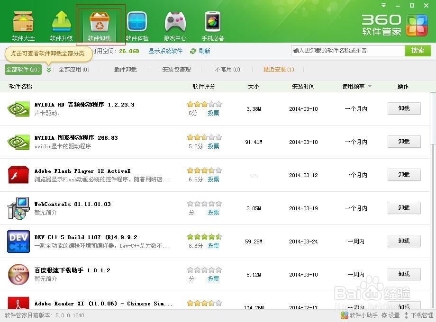Focus the uninstall search input field
The width and height of the screenshot is (436, 322).
pos(347,51)
